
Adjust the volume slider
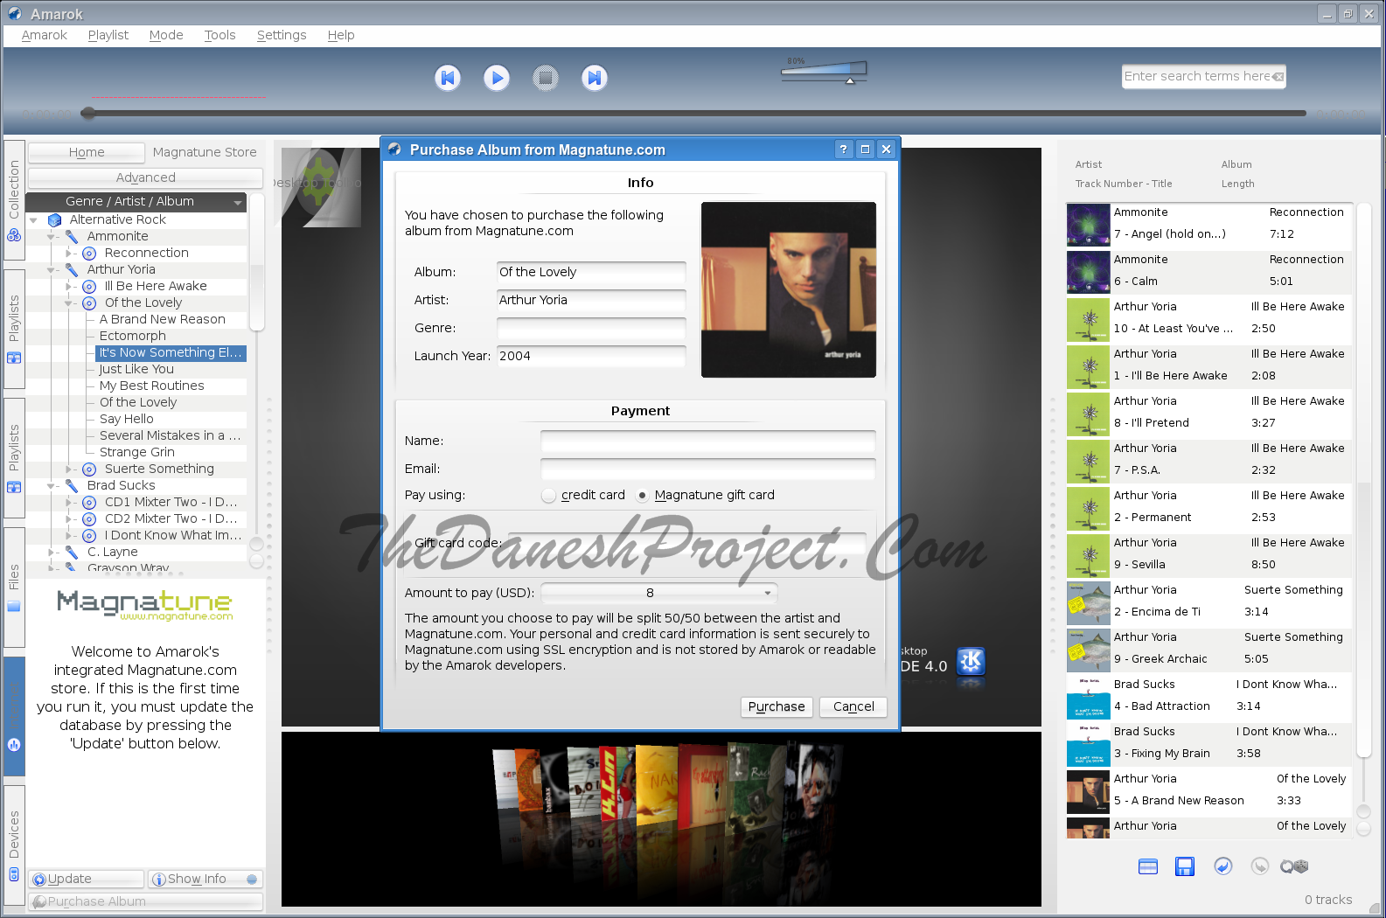click(x=824, y=71)
